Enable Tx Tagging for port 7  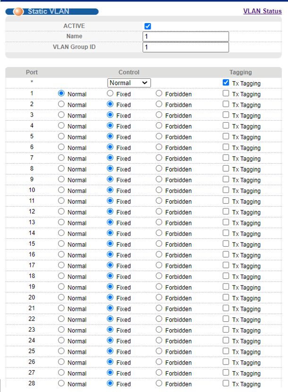pyautogui.click(x=226, y=158)
